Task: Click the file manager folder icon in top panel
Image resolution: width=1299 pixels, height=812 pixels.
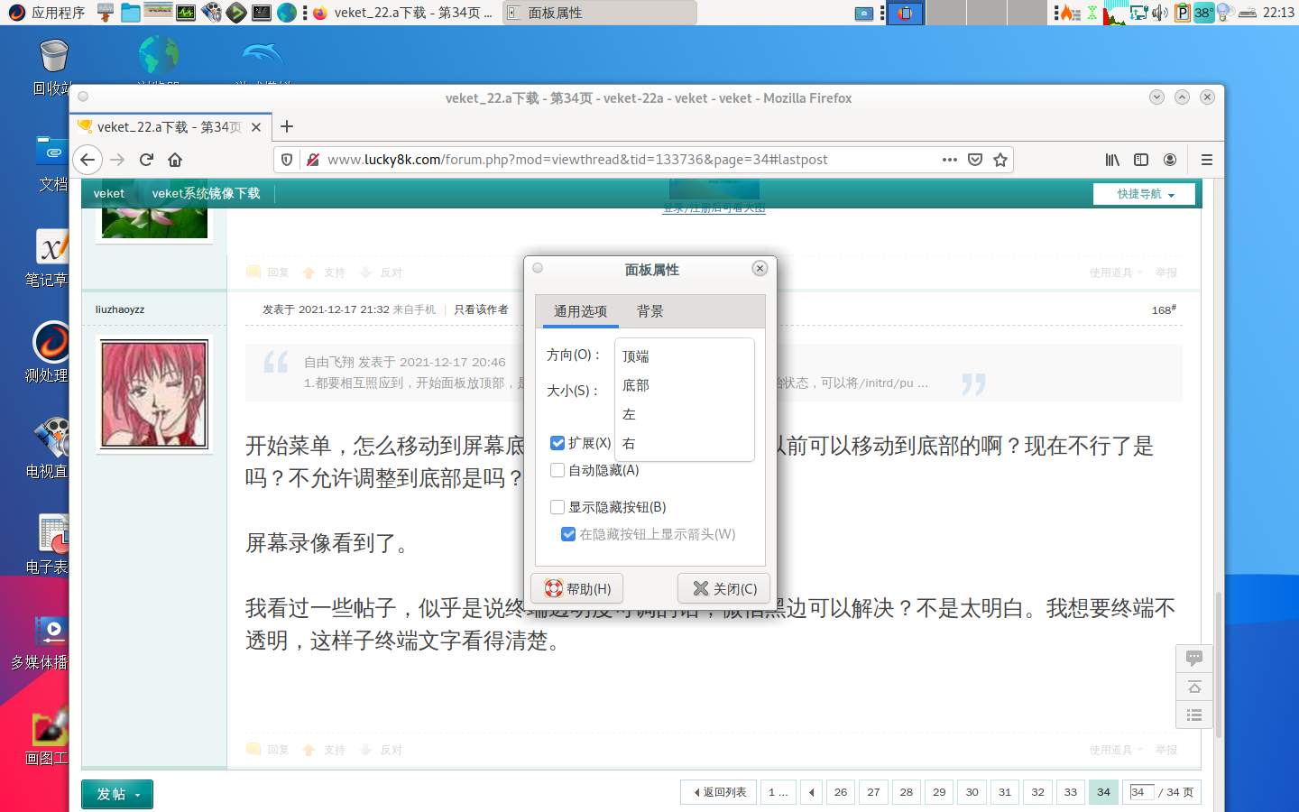Action: (131, 13)
